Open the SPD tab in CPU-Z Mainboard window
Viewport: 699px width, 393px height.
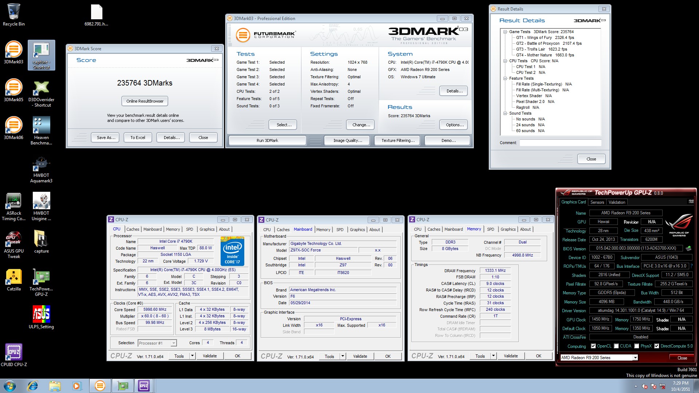pyautogui.click(x=340, y=230)
